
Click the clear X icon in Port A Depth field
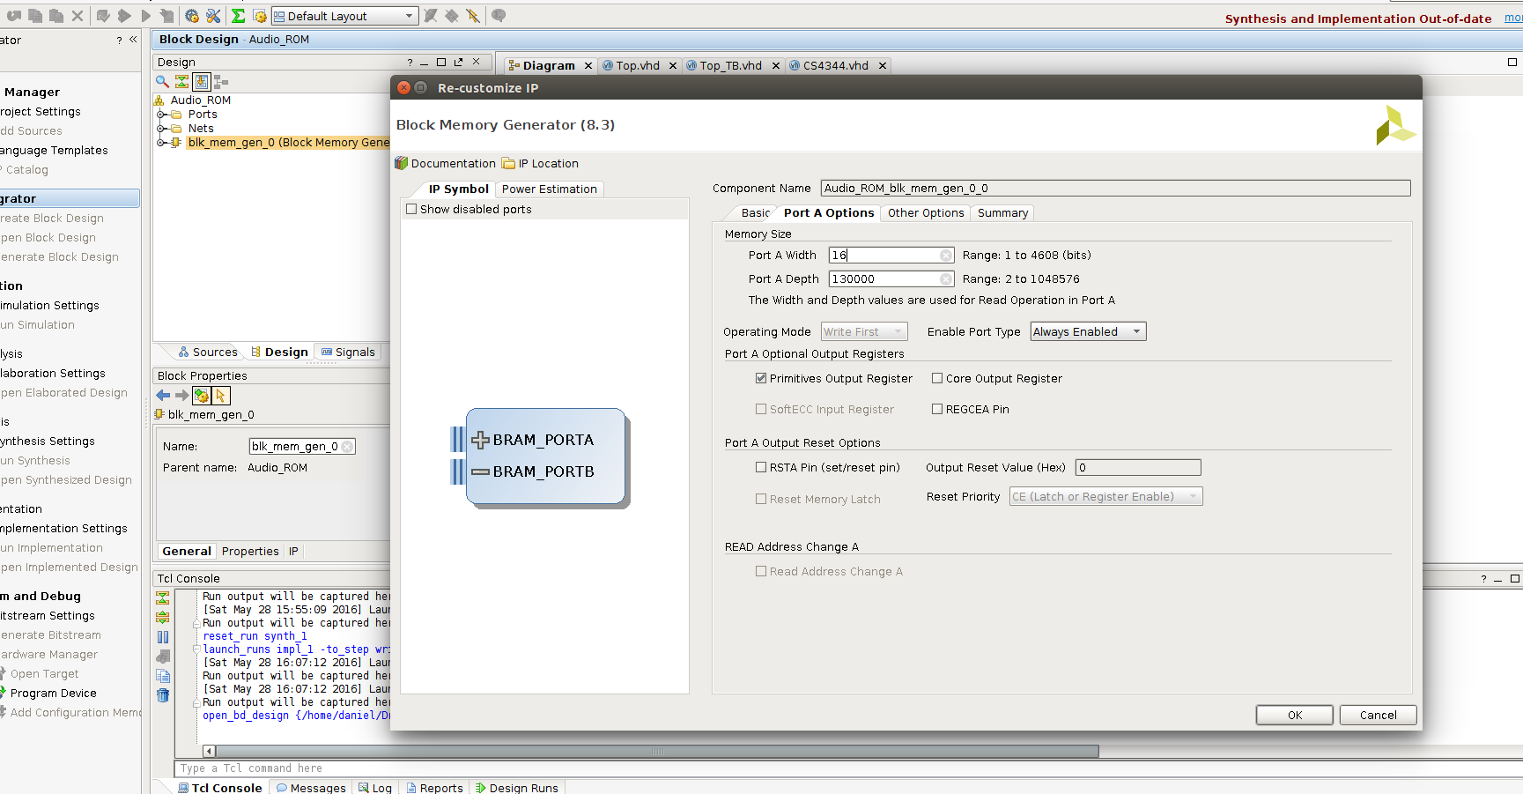946,279
